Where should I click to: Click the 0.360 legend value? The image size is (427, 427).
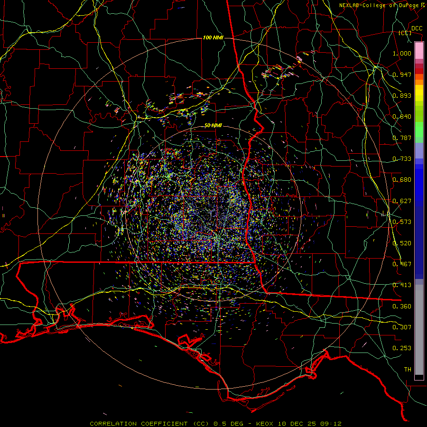click(402, 306)
